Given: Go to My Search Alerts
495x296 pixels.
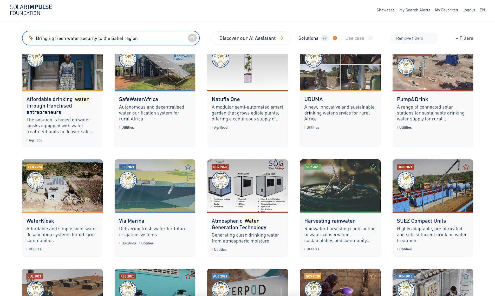Looking at the screenshot, I should 415,10.
